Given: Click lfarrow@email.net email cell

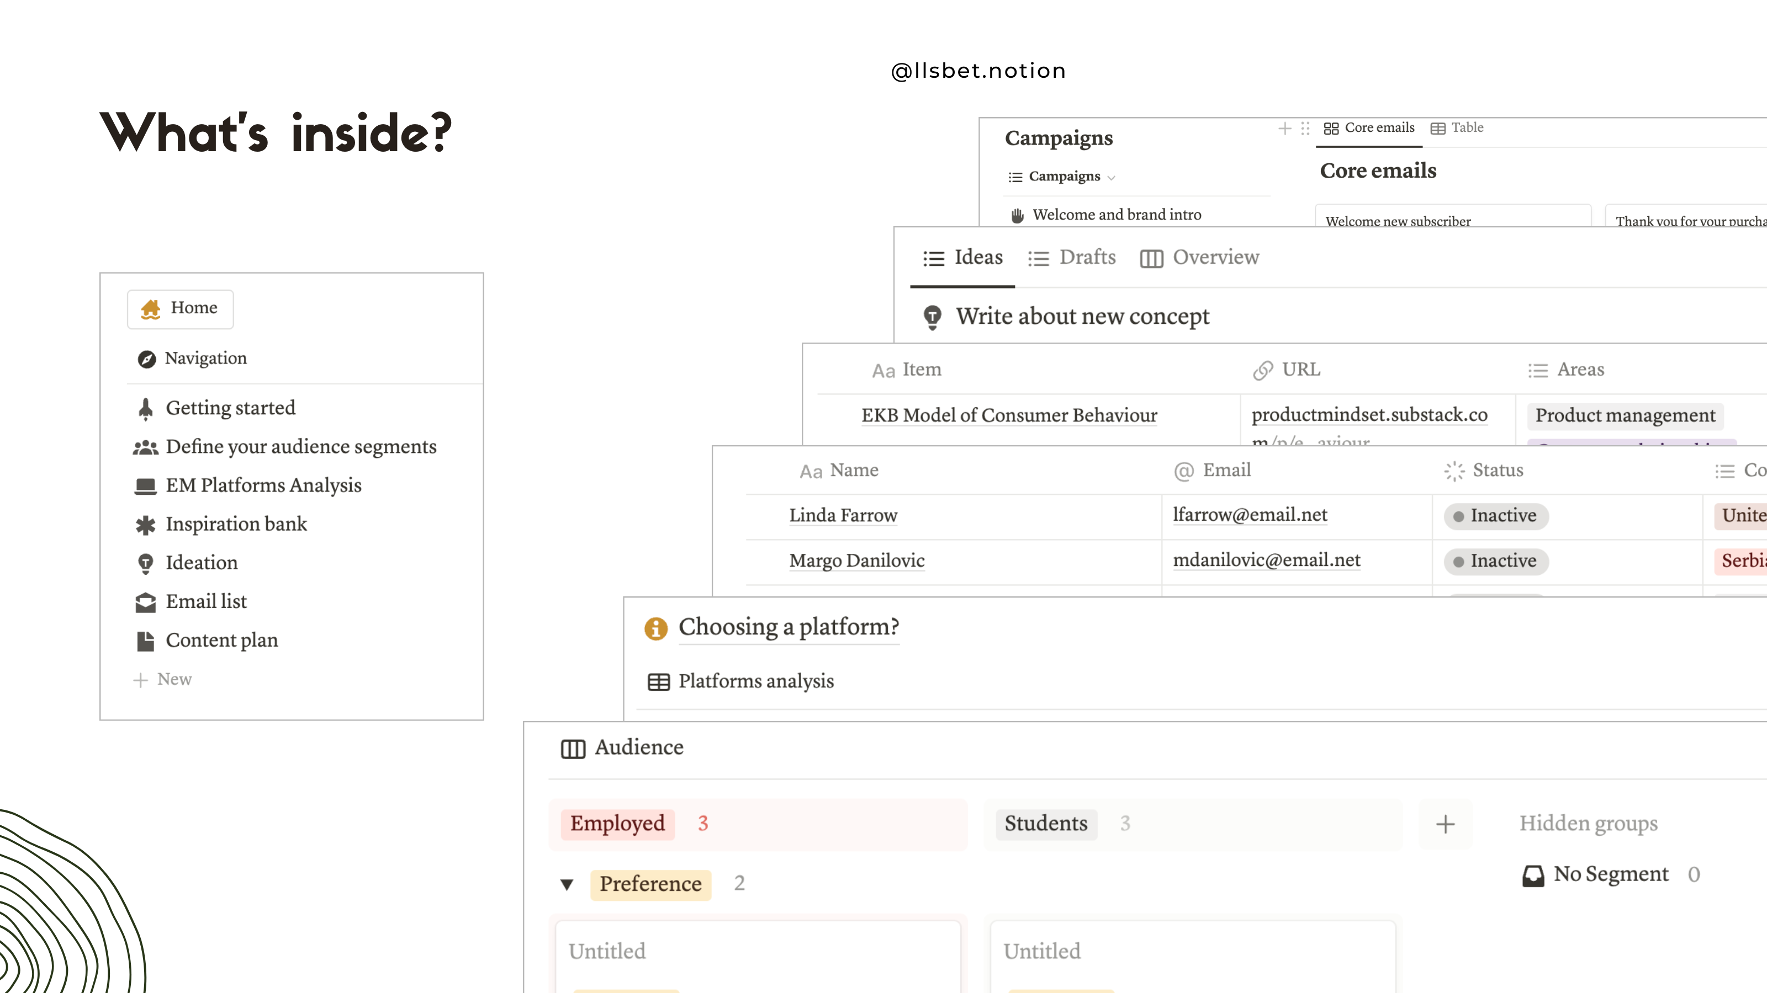Looking at the screenshot, I should point(1250,515).
